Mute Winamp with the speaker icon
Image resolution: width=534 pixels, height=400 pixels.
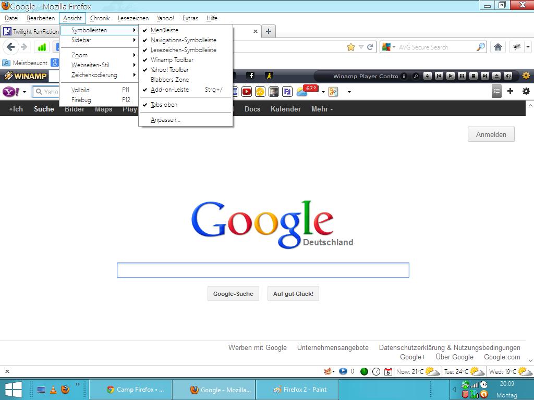coord(508,76)
